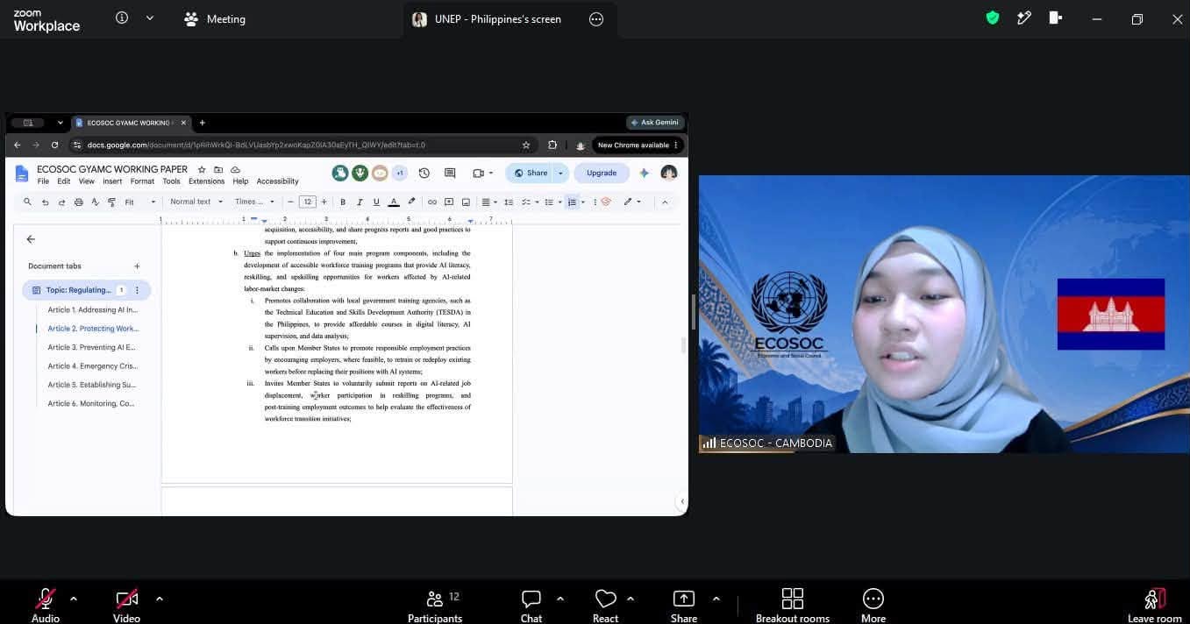Star the ECOSOC GYAMC WORKING PAPER document
The height and width of the screenshot is (624, 1190).
(x=202, y=169)
